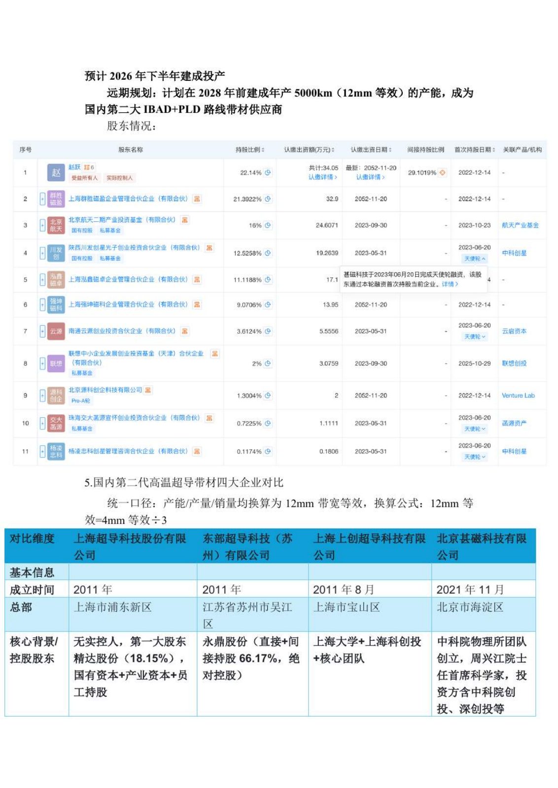Image resolution: width=558 pixels, height=788 pixels.
Task: Open 认缴详情 link under 最新: 2052-11-20
Action: pos(371,177)
